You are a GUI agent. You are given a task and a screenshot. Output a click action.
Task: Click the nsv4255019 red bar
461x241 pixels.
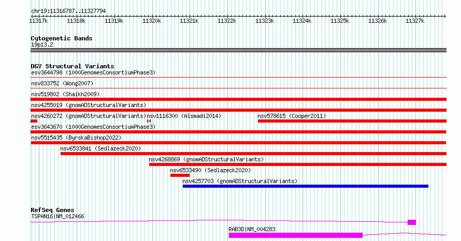point(238,110)
